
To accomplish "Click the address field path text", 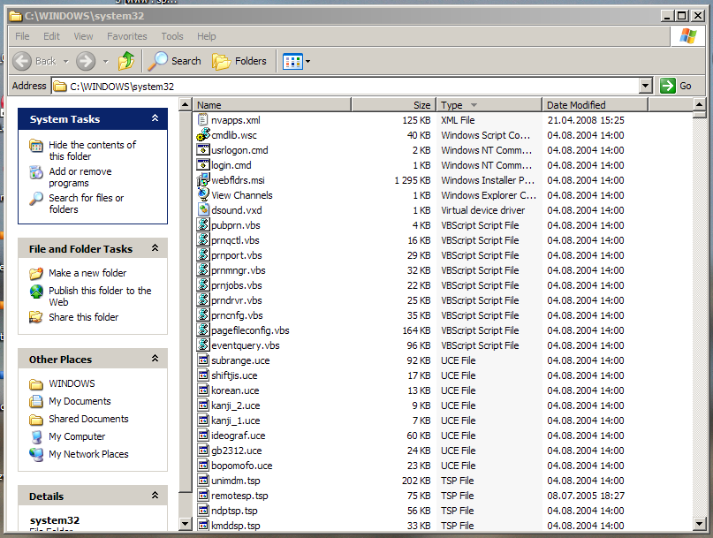I will tap(122, 87).
